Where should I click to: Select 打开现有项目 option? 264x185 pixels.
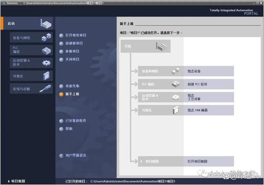pyautogui.click(x=73, y=35)
